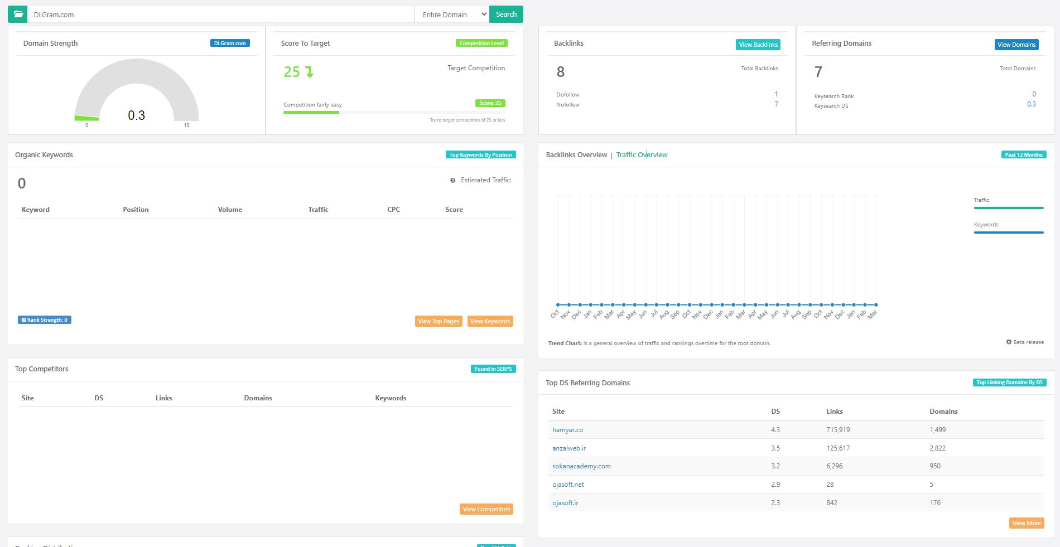
Task: Click the 842 links value for ojasoft.ir
Action: (x=832, y=503)
